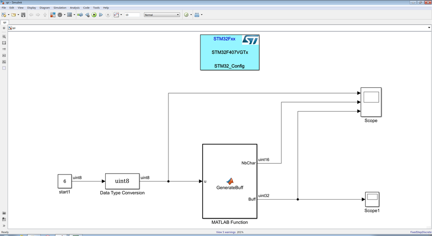This screenshot has height=236, width=432.
Task: Open the File menu
Action: (x=4, y=8)
